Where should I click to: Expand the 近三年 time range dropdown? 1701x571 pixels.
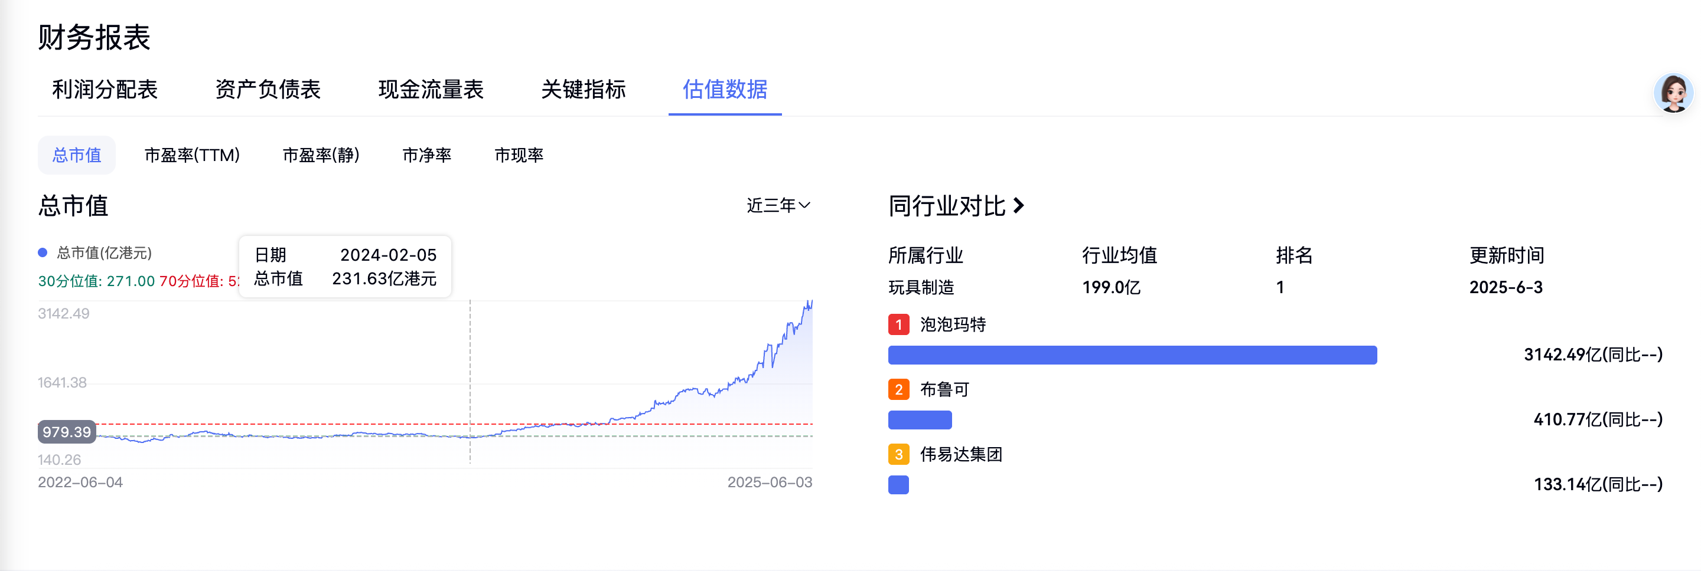[778, 206]
